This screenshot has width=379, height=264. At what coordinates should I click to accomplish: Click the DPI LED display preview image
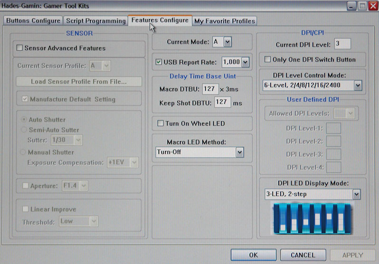tap(312, 218)
